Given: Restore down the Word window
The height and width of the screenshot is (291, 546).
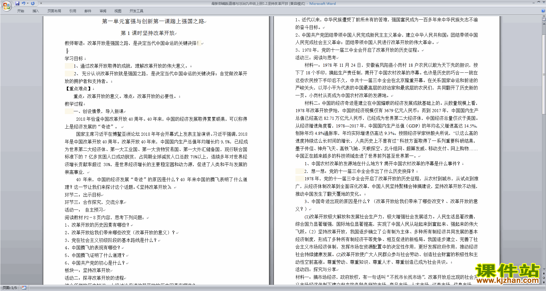Looking at the screenshot, I should (x=539, y=2).
